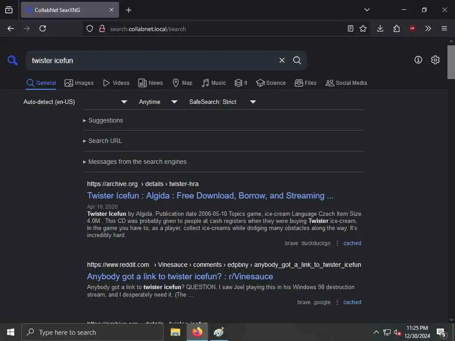Click the muted volume tray icon

coord(397,332)
